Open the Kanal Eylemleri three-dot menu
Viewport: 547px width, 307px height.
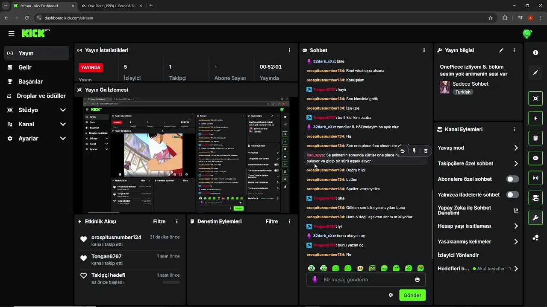(x=514, y=129)
